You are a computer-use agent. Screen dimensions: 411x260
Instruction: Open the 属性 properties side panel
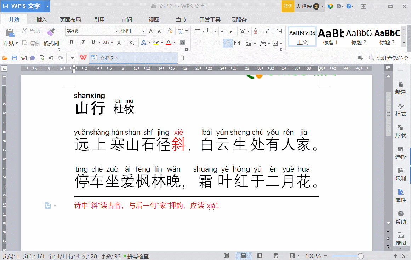400,196
